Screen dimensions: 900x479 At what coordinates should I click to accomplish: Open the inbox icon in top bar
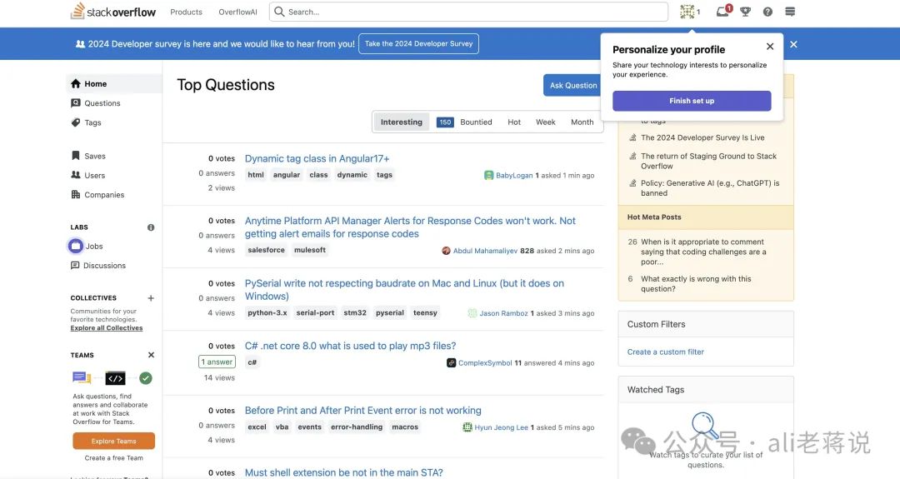(722, 12)
